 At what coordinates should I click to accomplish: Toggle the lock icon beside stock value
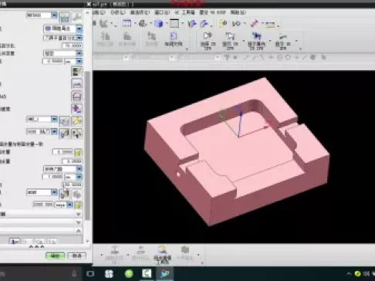click(x=78, y=152)
